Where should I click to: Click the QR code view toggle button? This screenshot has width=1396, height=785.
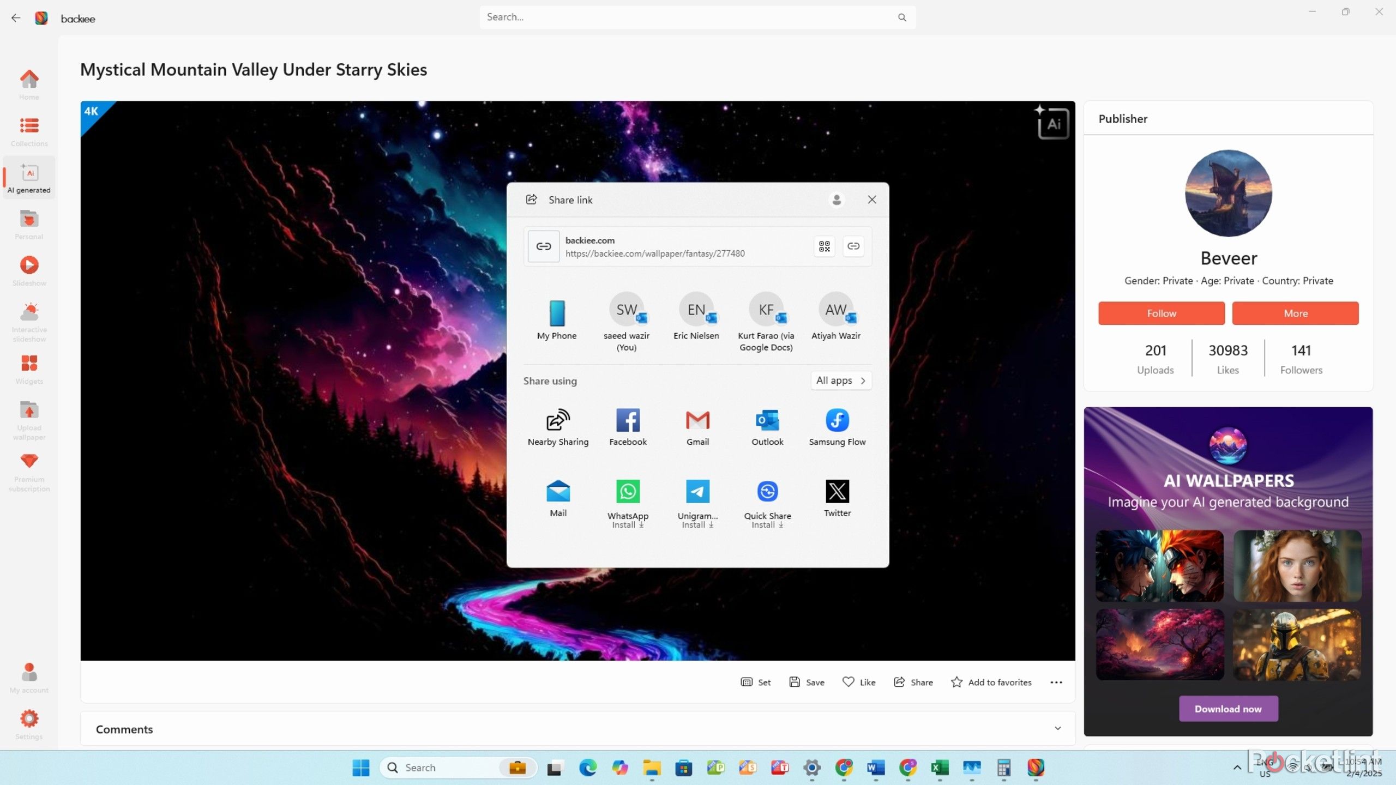(825, 246)
